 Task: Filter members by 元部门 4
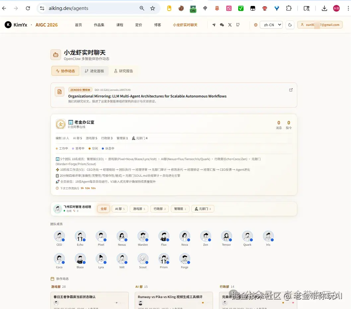click(x=203, y=209)
